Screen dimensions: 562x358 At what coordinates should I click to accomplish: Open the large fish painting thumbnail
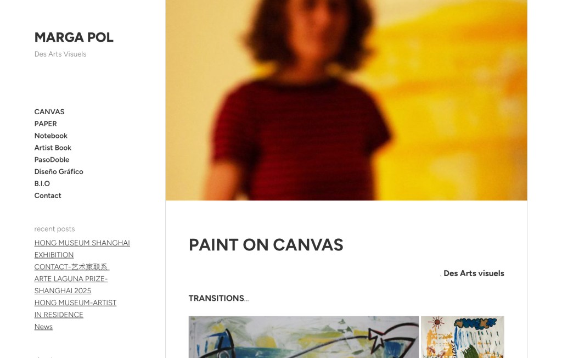tap(304, 337)
